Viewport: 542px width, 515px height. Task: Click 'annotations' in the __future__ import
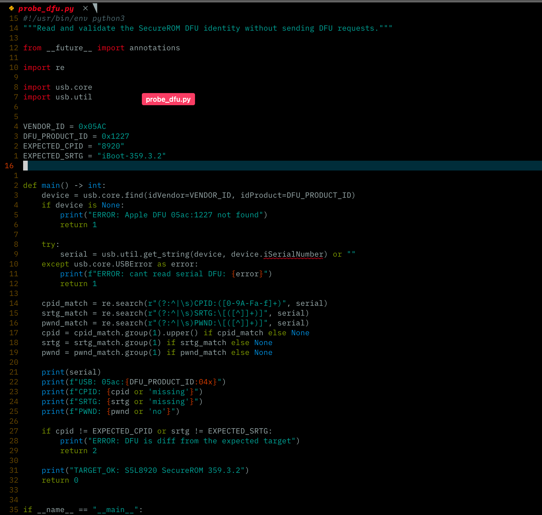[x=155, y=48]
